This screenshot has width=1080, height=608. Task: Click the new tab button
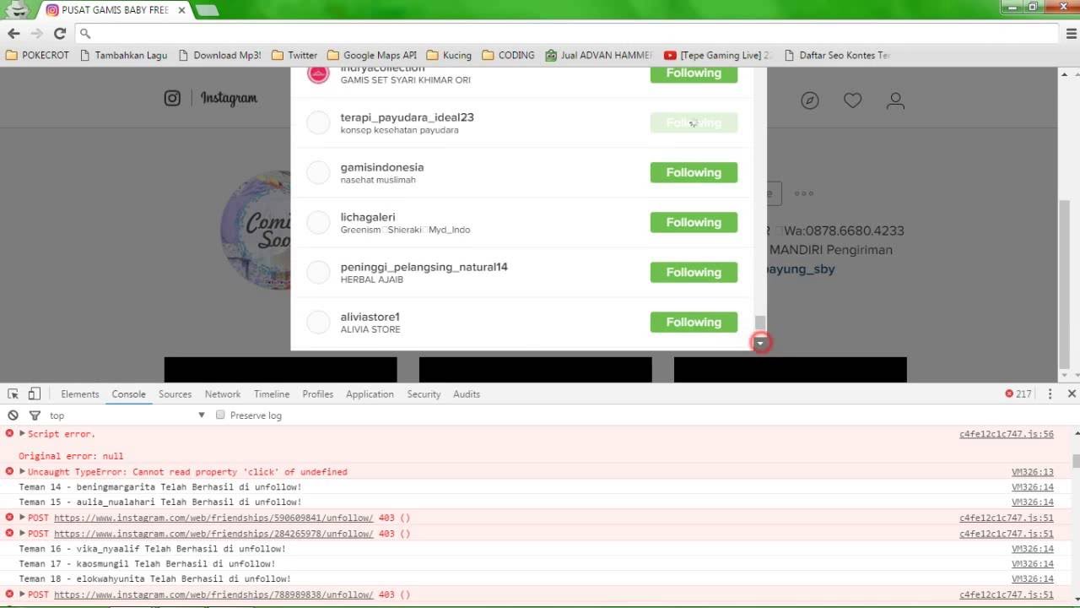pyautogui.click(x=207, y=10)
